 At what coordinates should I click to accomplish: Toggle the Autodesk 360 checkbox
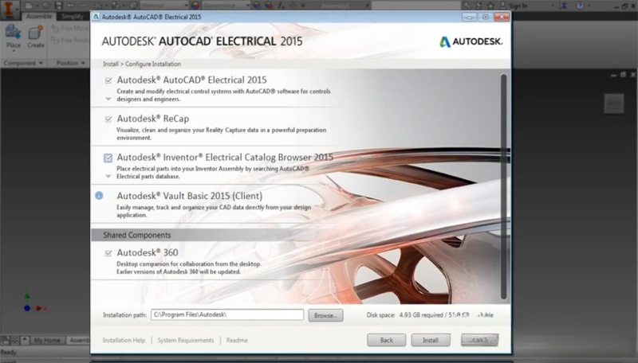(108, 253)
